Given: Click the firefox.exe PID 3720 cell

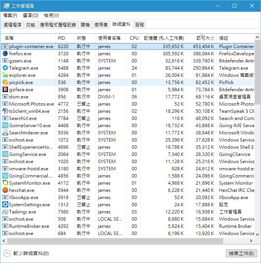Looking at the screenshot, I should [x=63, y=53].
